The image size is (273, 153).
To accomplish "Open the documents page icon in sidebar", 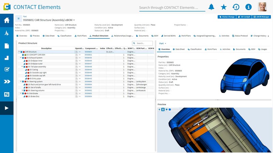I will [x=6, y=46].
